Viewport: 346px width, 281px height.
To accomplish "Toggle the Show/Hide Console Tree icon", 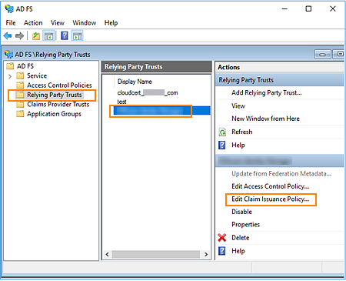I will [x=48, y=36].
